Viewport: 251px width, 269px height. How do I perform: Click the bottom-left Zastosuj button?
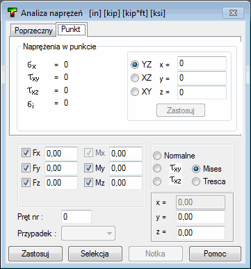coord(35,254)
